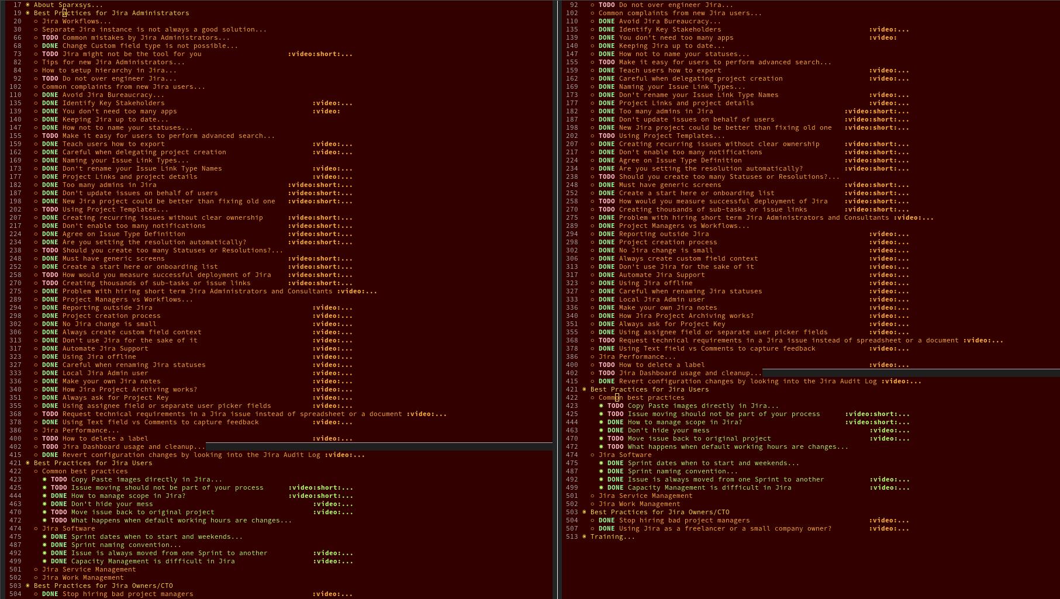1060x599 pixels.
Task: Click line number 507 in right pane
Action: pyautogui.click(x=571, y=528)
